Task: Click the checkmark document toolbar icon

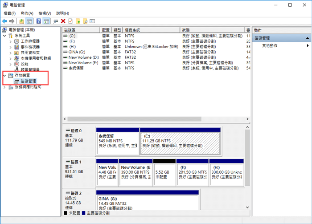Action: 70,21
